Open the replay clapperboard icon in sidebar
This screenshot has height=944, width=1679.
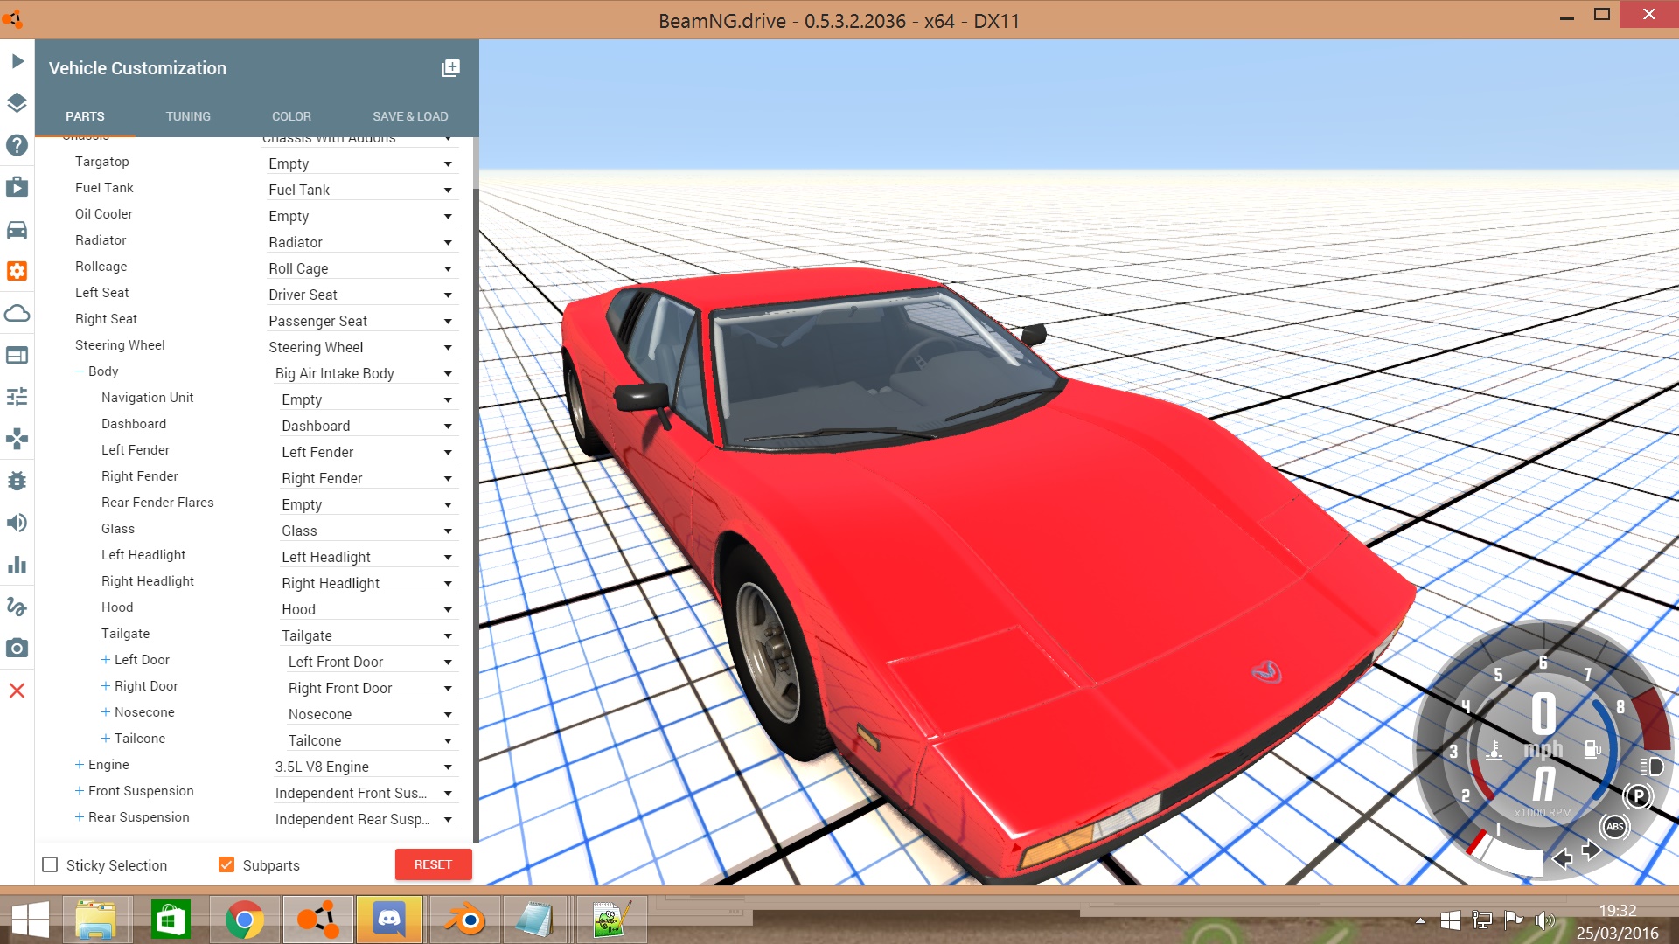[17, 187]
